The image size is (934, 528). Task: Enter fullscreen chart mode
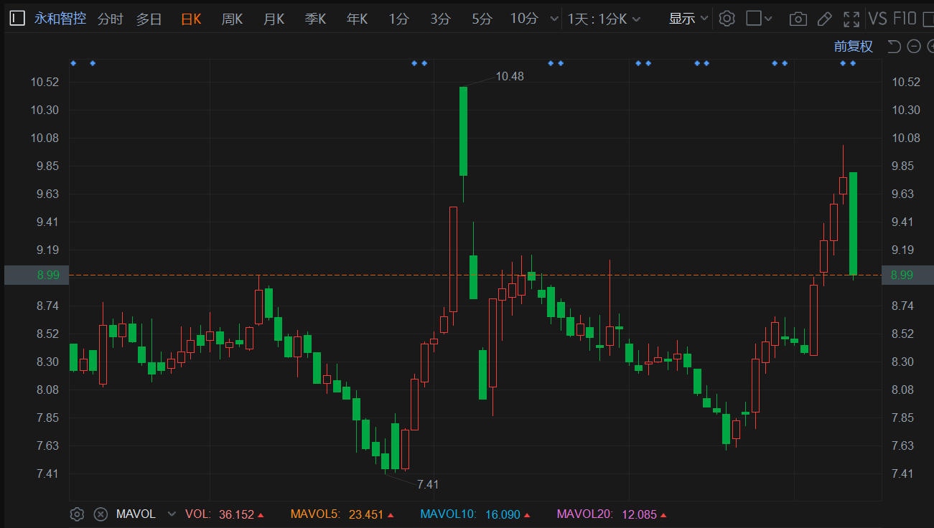click(851, 19)
